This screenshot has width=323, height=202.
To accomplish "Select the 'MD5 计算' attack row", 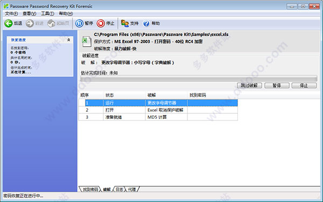I will tap(158, 117).
